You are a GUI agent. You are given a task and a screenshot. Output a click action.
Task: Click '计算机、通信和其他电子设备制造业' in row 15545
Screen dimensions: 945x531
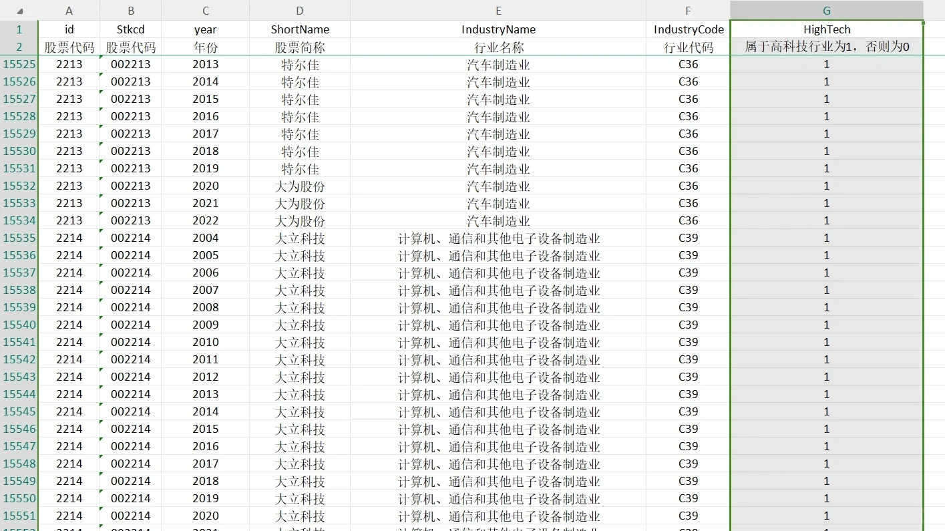498,411
